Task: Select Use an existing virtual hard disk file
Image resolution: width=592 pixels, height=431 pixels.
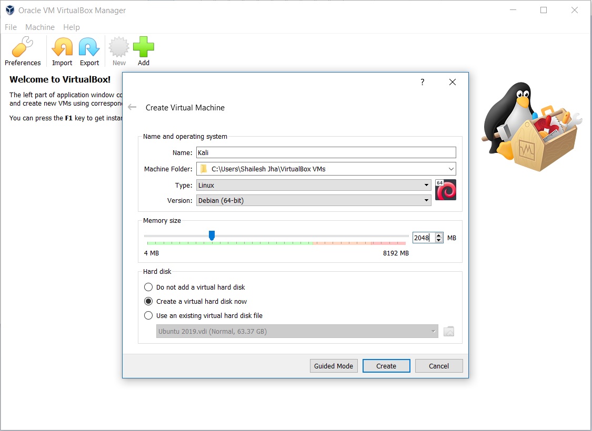Action: click(203, 315)
